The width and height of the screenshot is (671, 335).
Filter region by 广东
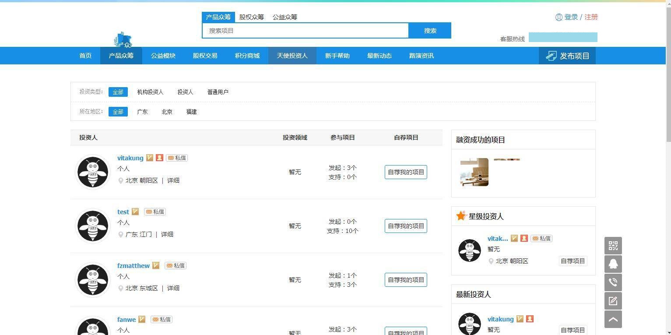coord(142,112)
